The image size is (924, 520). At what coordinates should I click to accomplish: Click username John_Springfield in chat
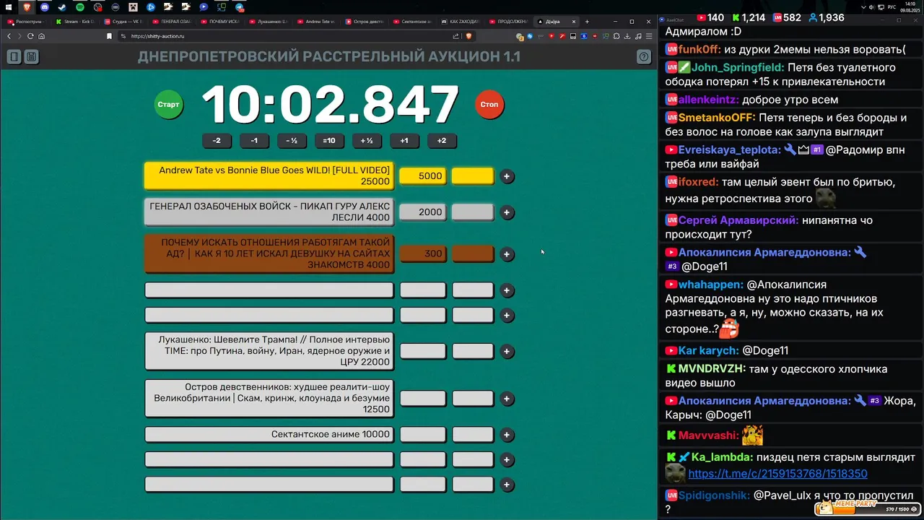point(736,67)
